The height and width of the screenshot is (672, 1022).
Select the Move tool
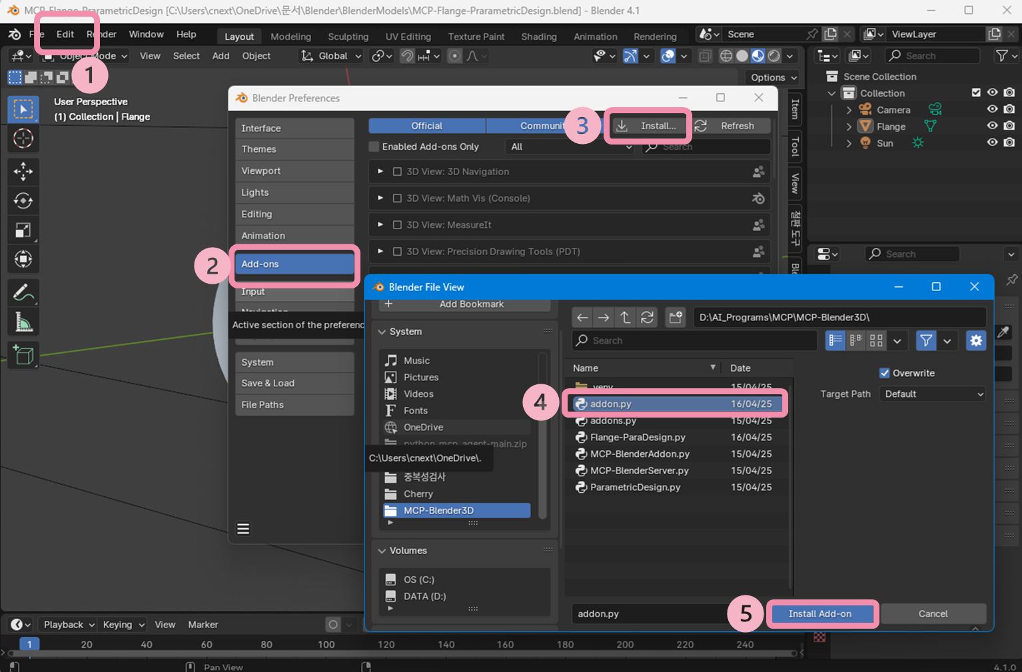tap(23, 171)
